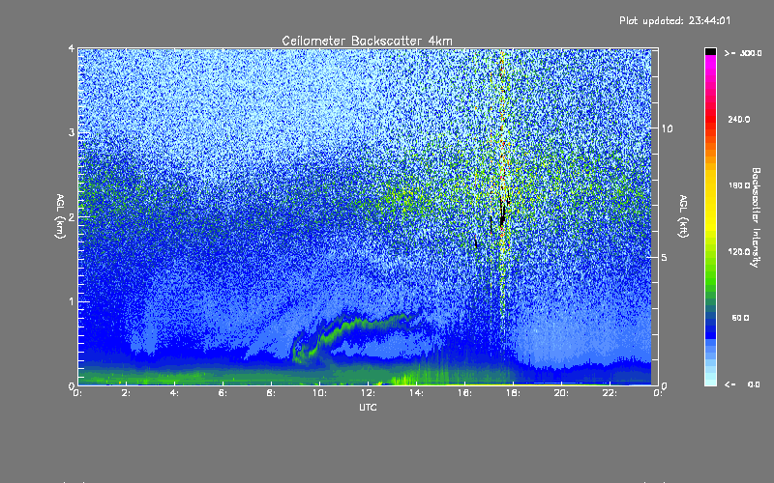Click the '180.0' colorbar value
This screenshot has height=483, width=774.
coord(739,185)
